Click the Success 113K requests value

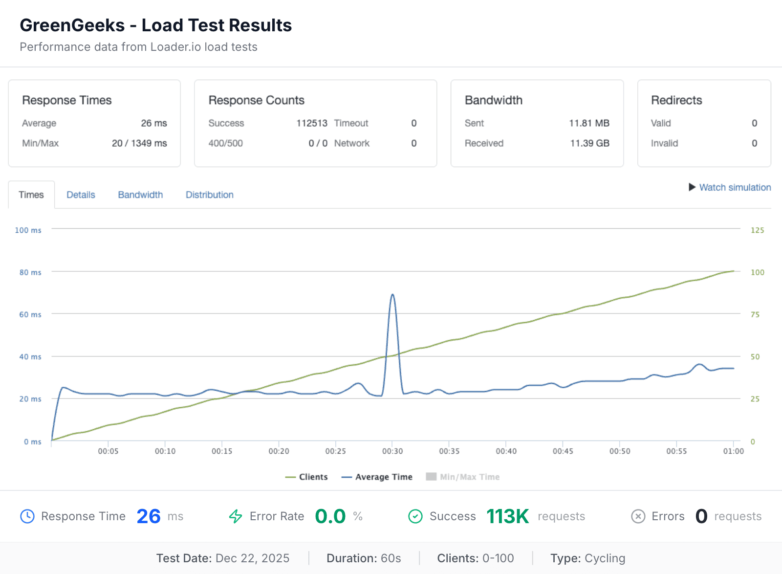508,516
